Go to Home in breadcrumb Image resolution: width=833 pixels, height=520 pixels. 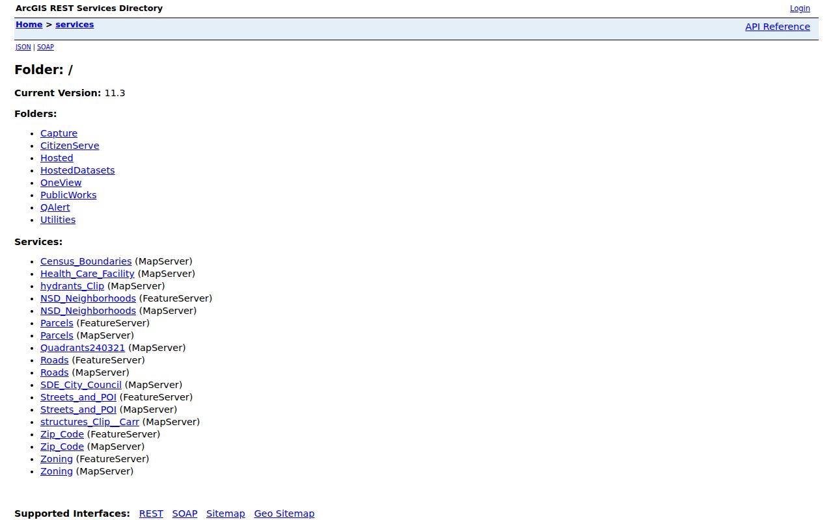pos(29,25)
